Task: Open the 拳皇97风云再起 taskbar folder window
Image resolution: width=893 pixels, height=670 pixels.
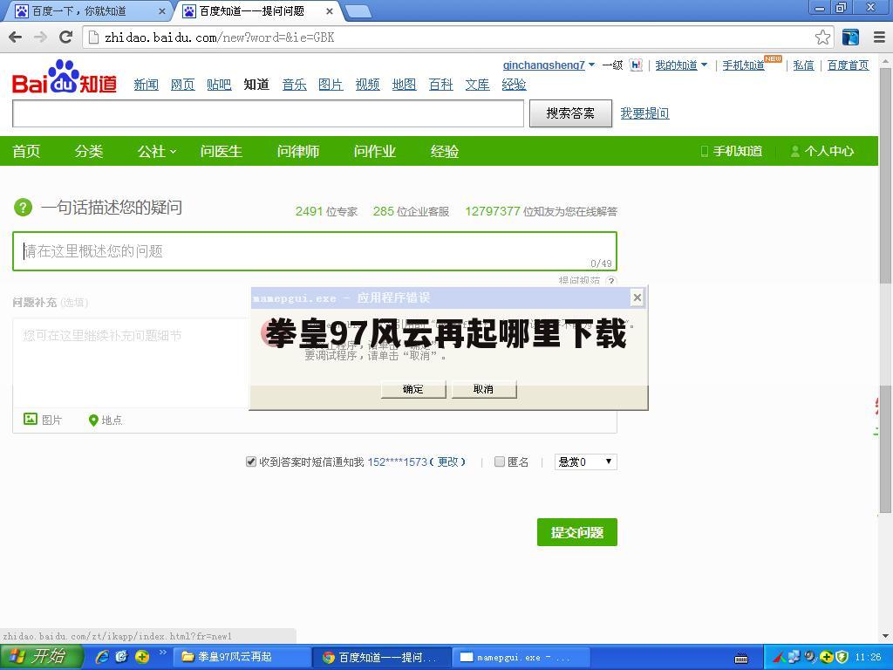Action: (x=242, y=657)
